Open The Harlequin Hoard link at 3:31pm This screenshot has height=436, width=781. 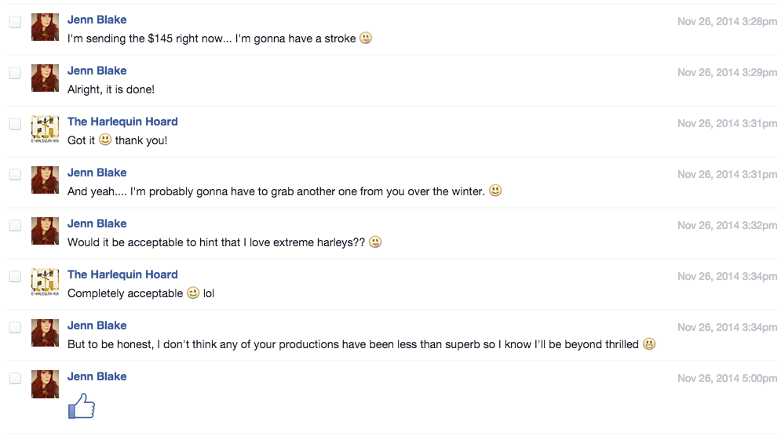[122, 122]
